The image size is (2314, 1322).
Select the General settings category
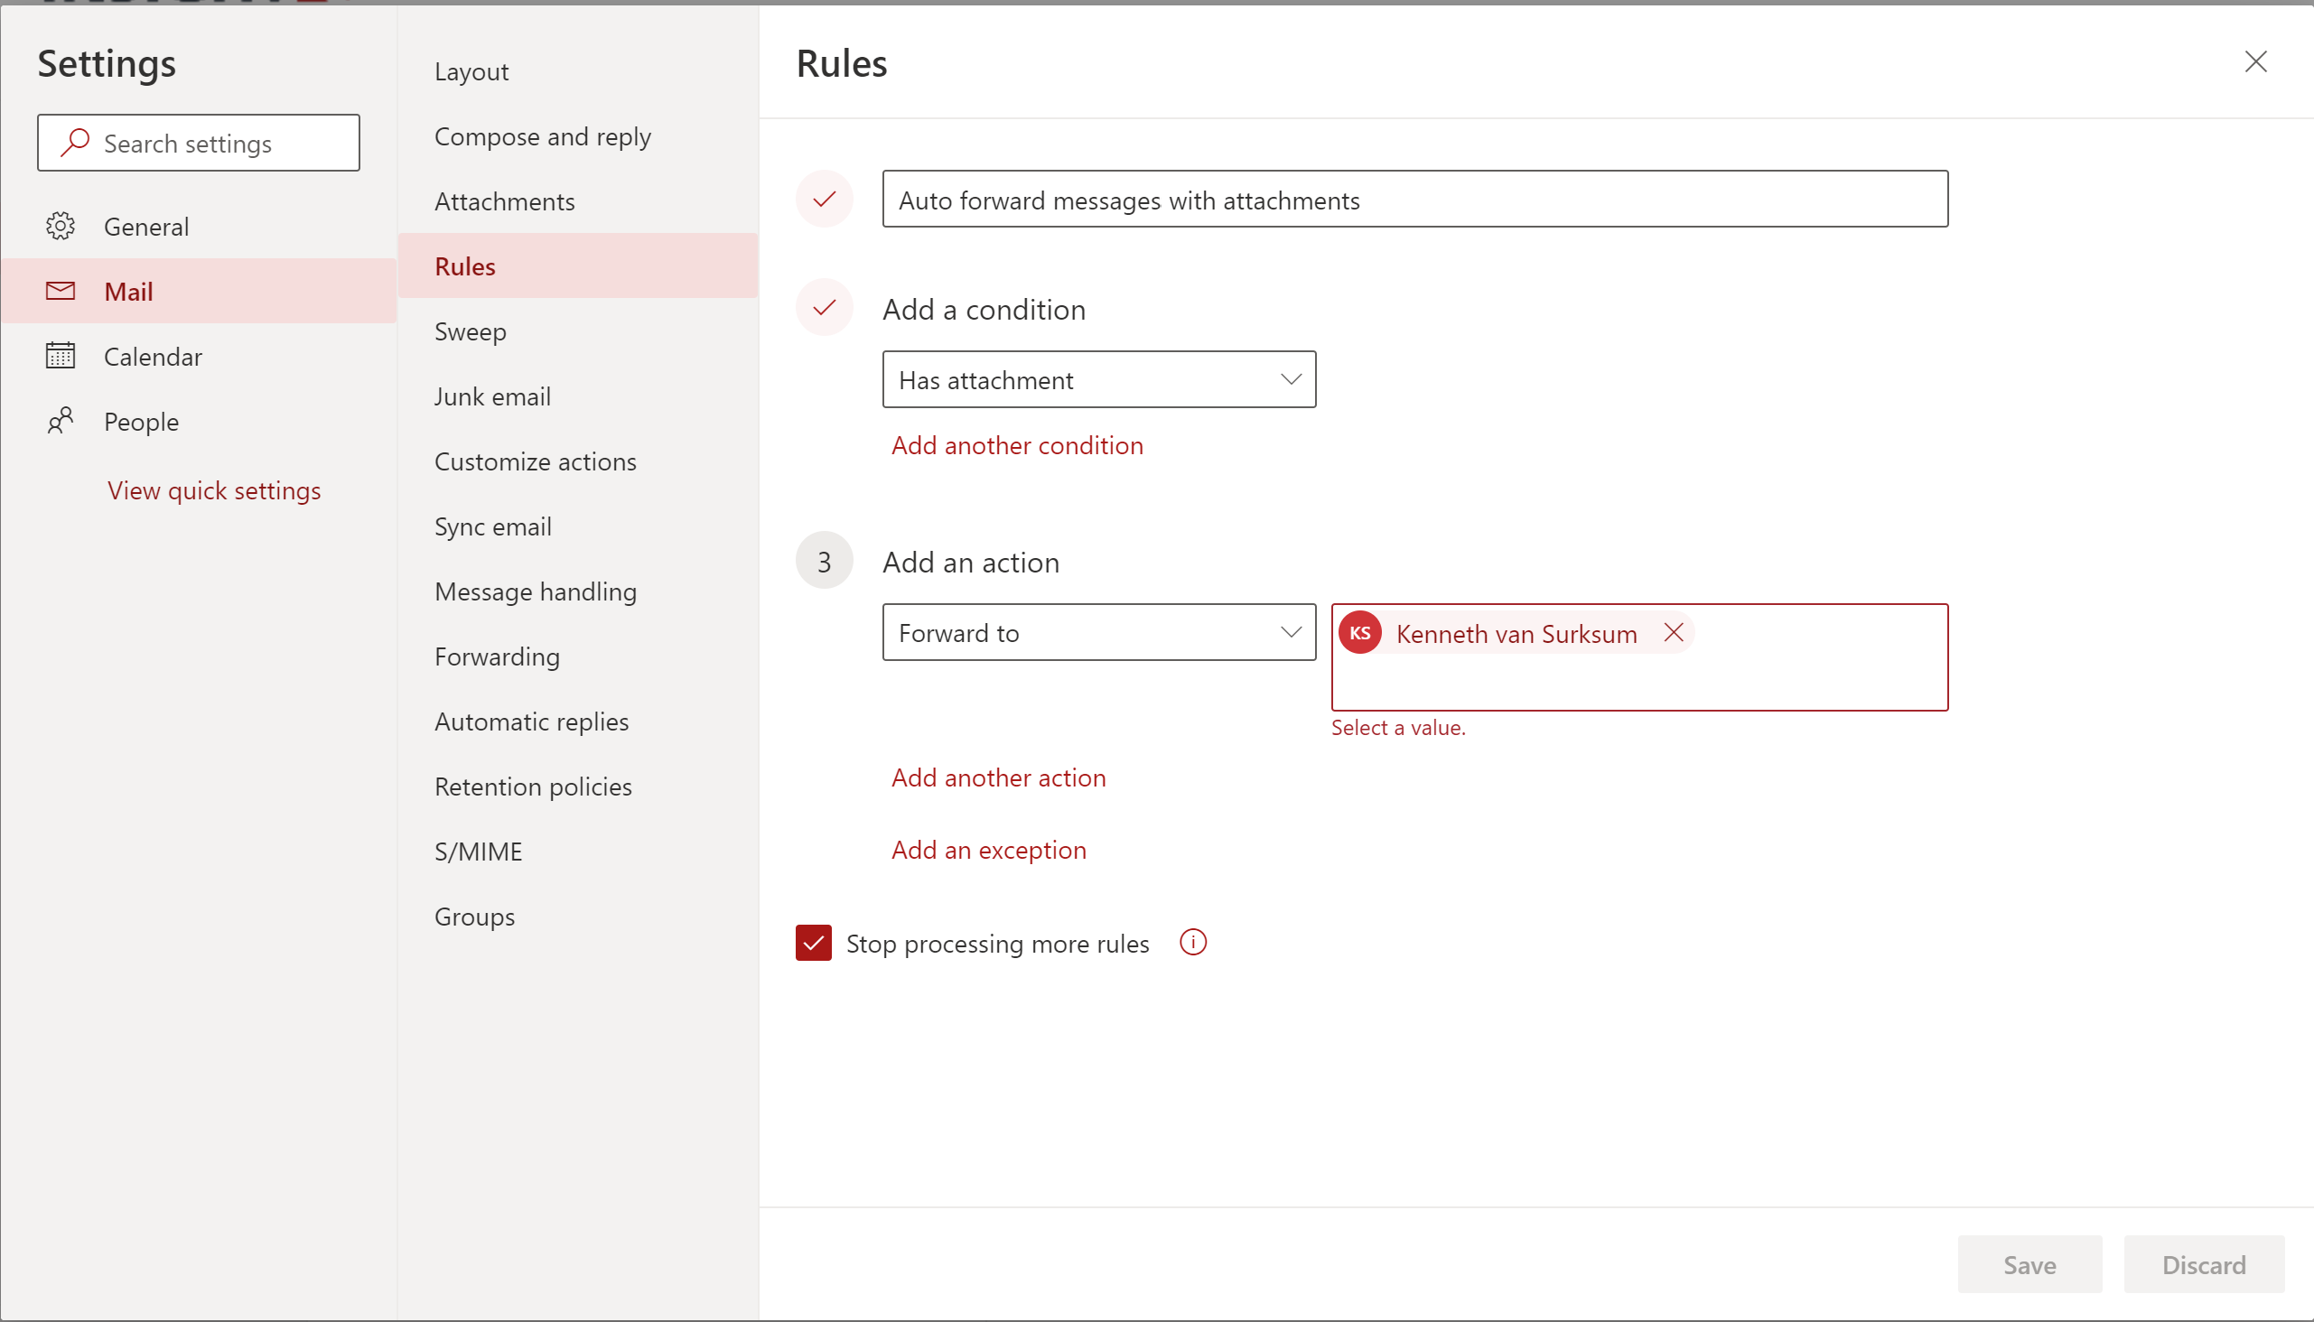tap(198, 226)
